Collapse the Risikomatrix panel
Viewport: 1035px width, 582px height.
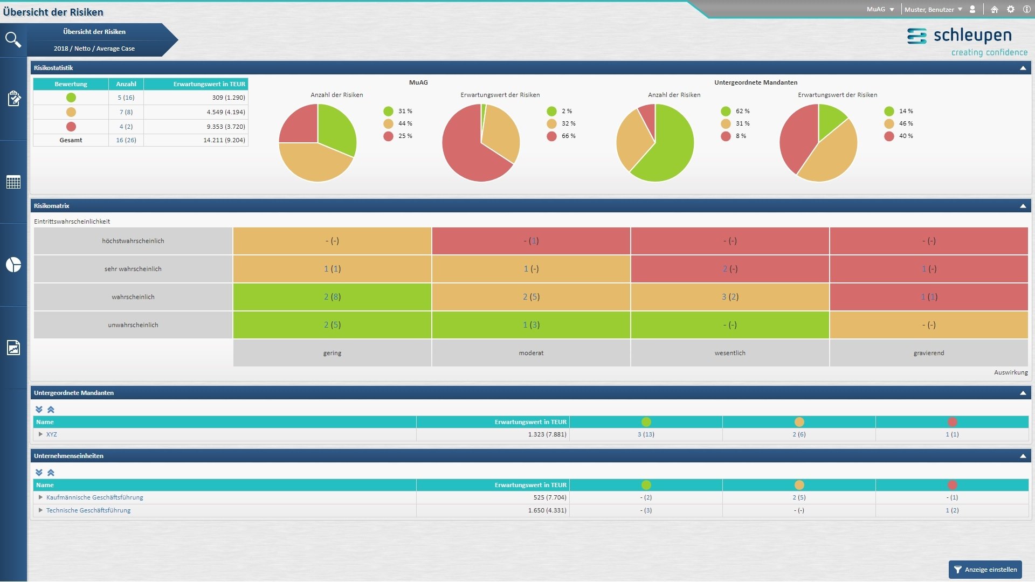(1023, 206)
